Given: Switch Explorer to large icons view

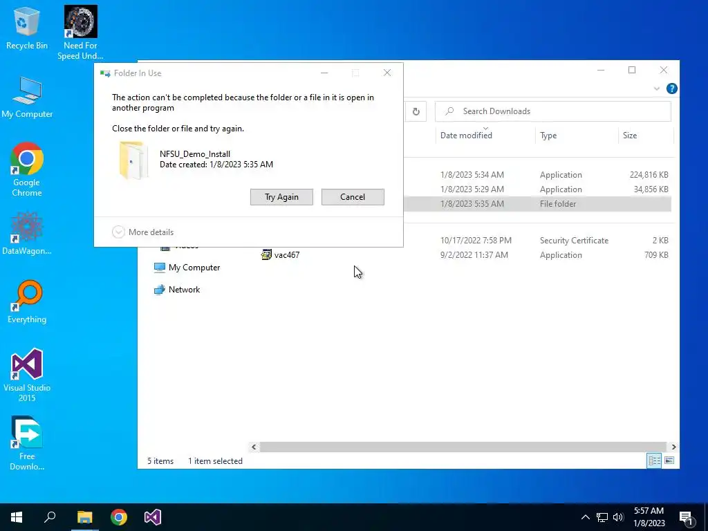Looking at the screenshot, I should [669, 460].
